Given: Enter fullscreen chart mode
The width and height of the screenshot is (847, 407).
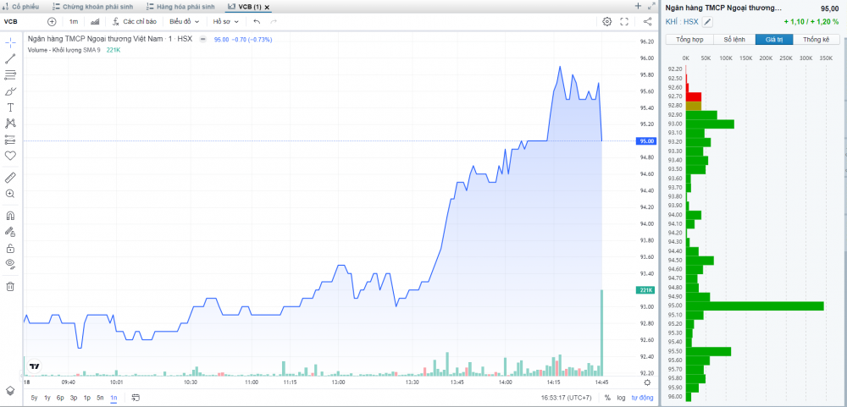Looking at the screenshot, I should 624,22.
